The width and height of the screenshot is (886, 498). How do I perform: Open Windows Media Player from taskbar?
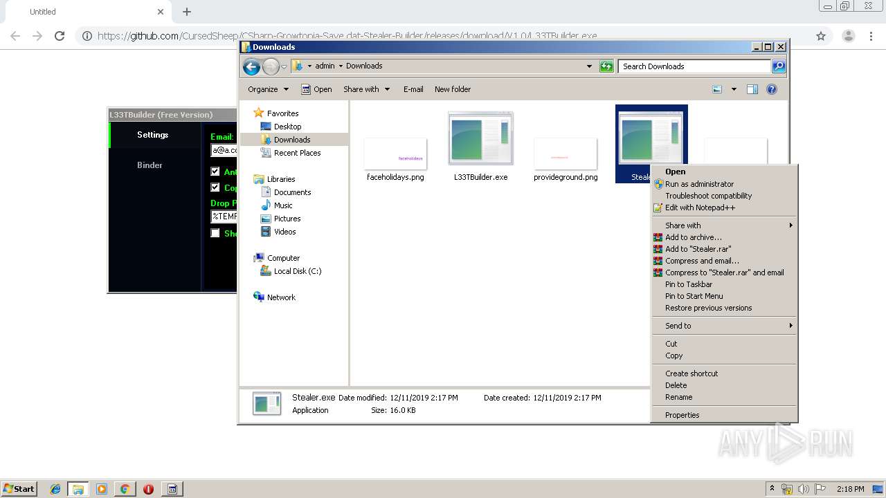102,489
